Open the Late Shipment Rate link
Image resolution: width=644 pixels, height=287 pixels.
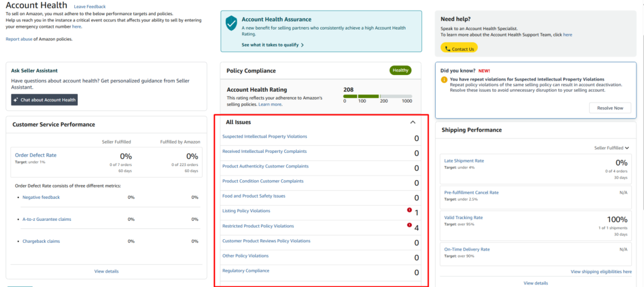point(464,160)
